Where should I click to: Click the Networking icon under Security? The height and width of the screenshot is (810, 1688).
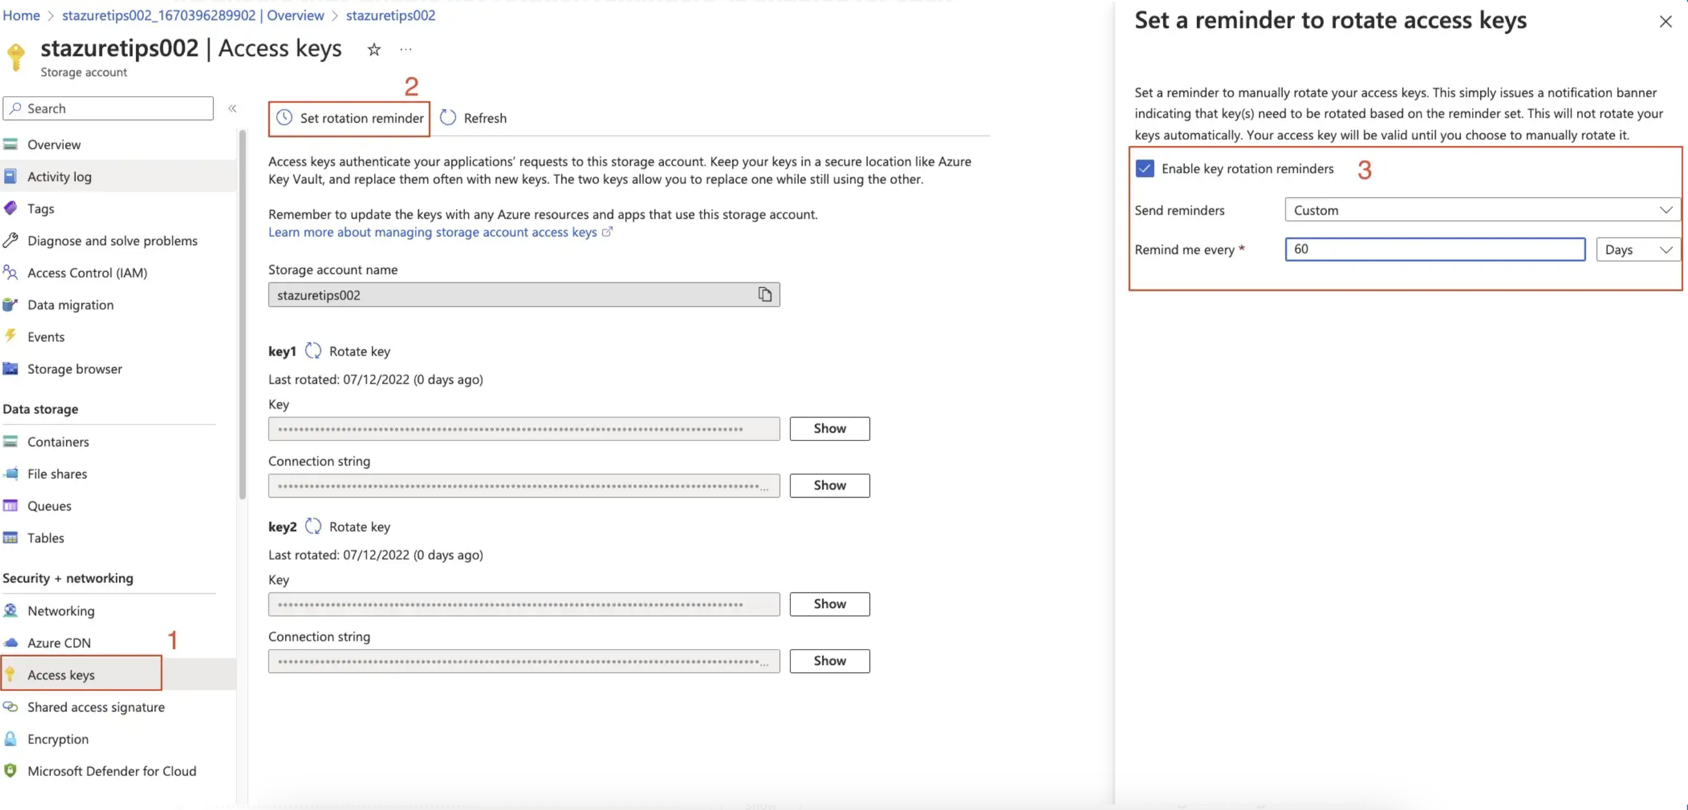(11, 610)
